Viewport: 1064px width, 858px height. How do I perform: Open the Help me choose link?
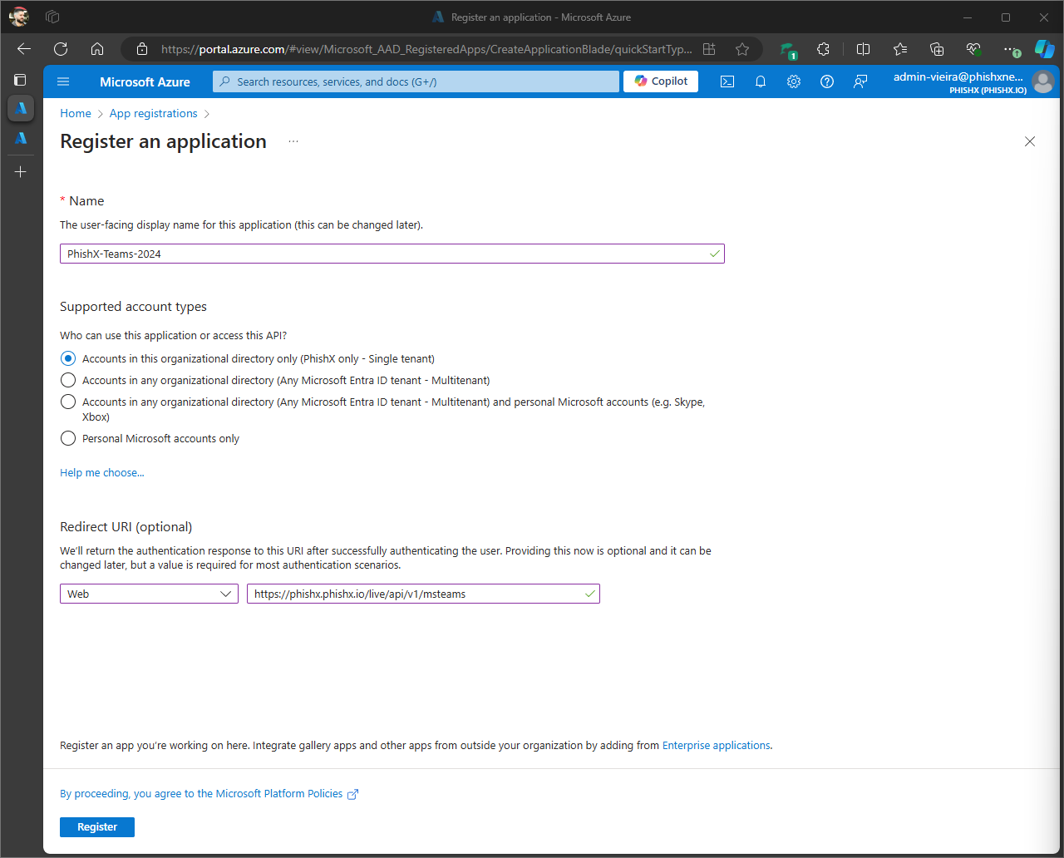click(102, 472)
